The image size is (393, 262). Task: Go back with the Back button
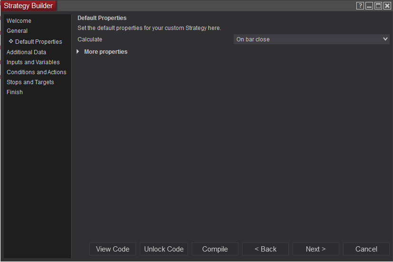265,249
